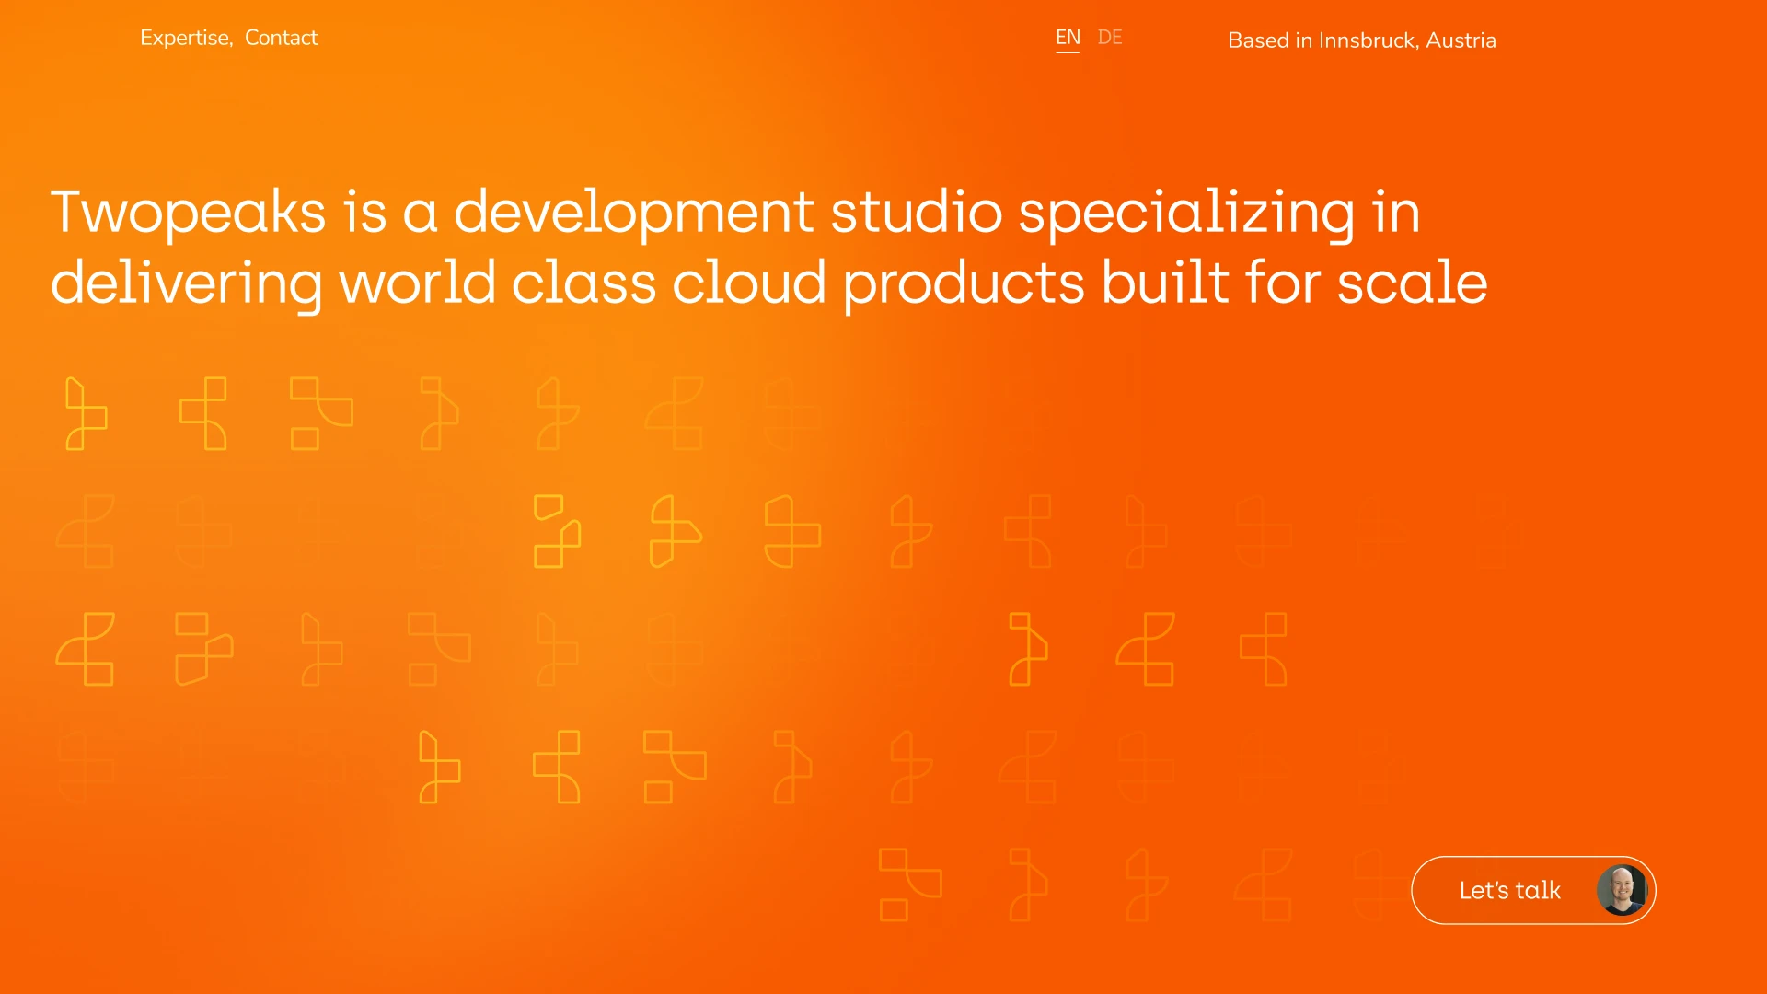Click the brightest yellow glyph in second row

tap(557, 531)
